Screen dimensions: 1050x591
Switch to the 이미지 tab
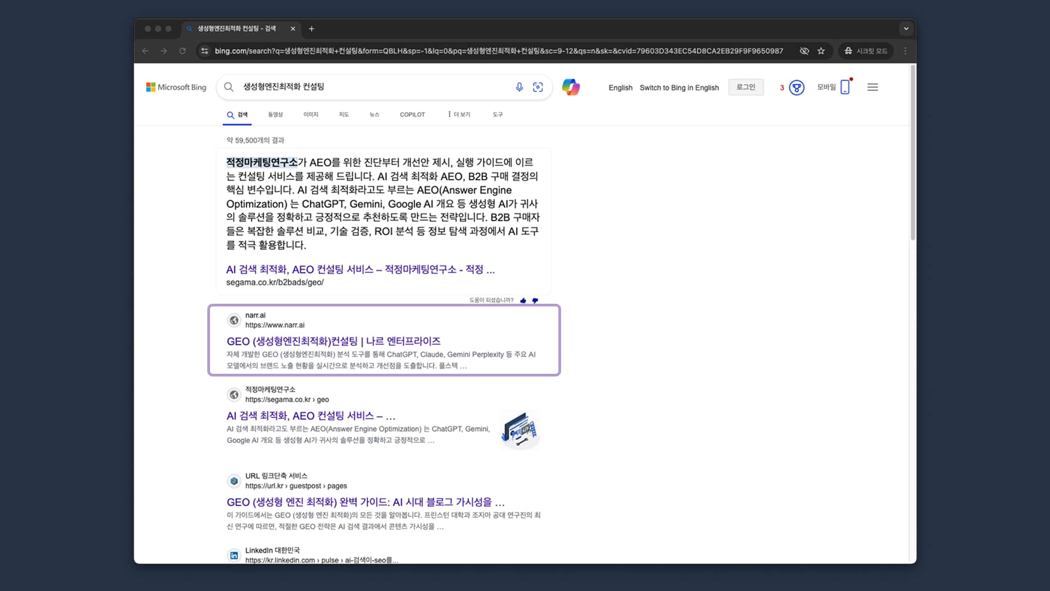tap(310, 114)
